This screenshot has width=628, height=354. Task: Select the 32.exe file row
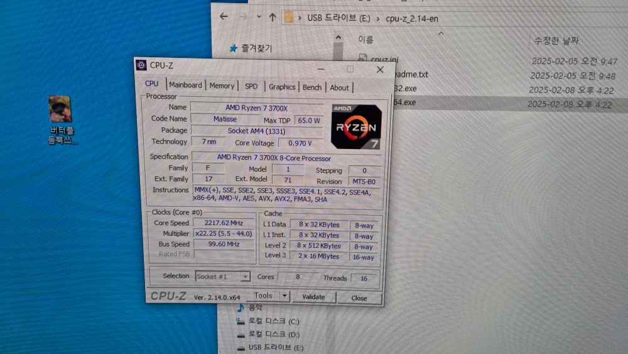point(404,89)
